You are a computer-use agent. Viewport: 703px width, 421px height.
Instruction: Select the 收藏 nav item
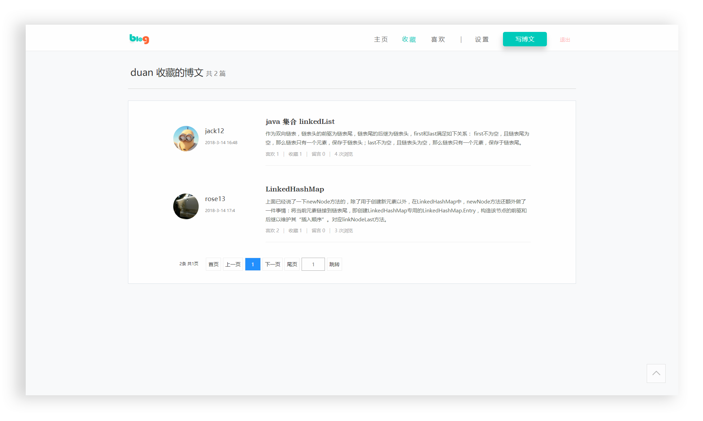[409, 39]
